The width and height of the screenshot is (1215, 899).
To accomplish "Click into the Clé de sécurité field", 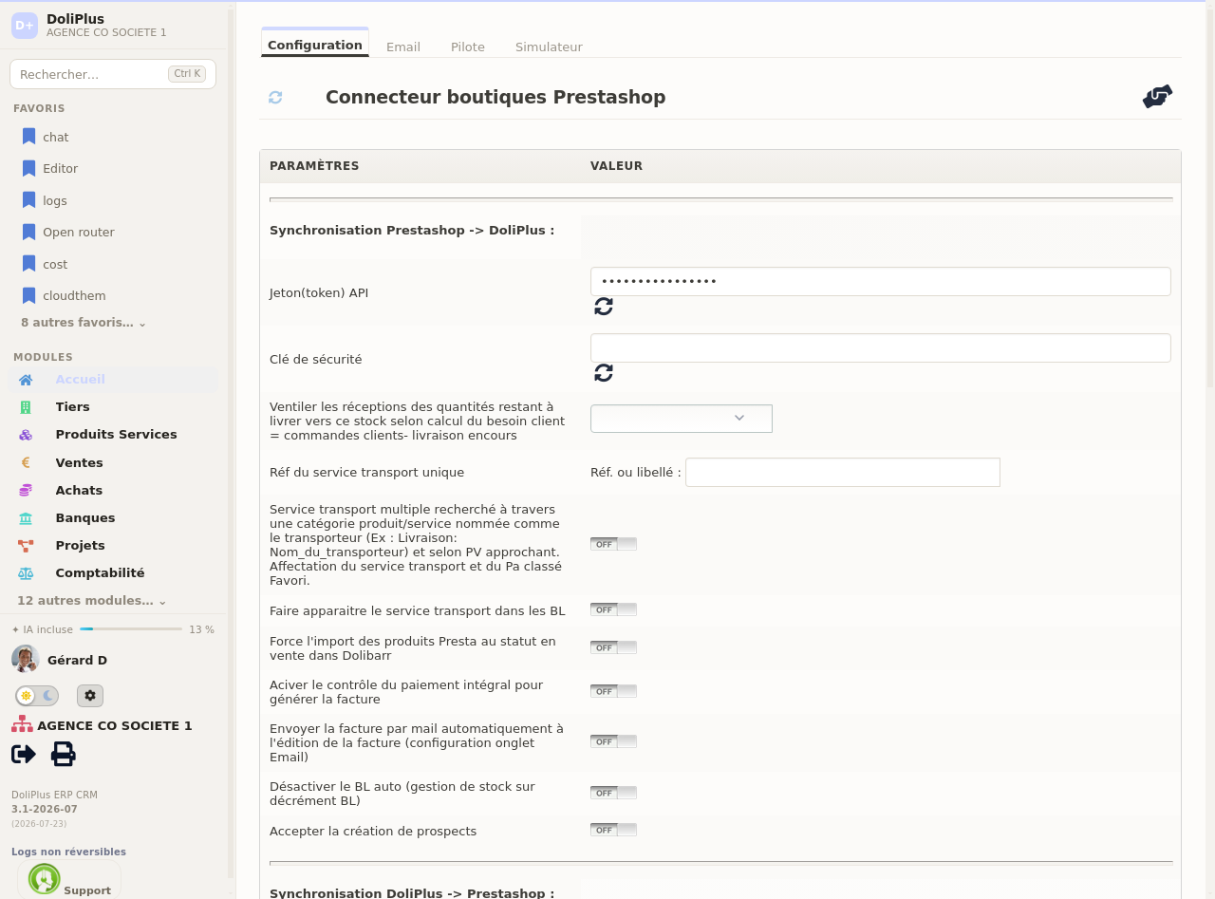I will (881, 347).
